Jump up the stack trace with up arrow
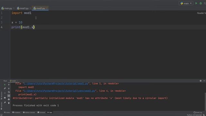Image resolution: width=206 pixels, height=116 pixels. (9, 85)
